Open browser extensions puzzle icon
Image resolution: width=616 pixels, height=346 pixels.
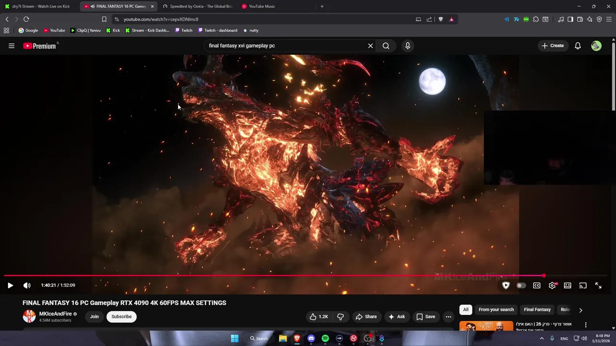tap(536, 19)
